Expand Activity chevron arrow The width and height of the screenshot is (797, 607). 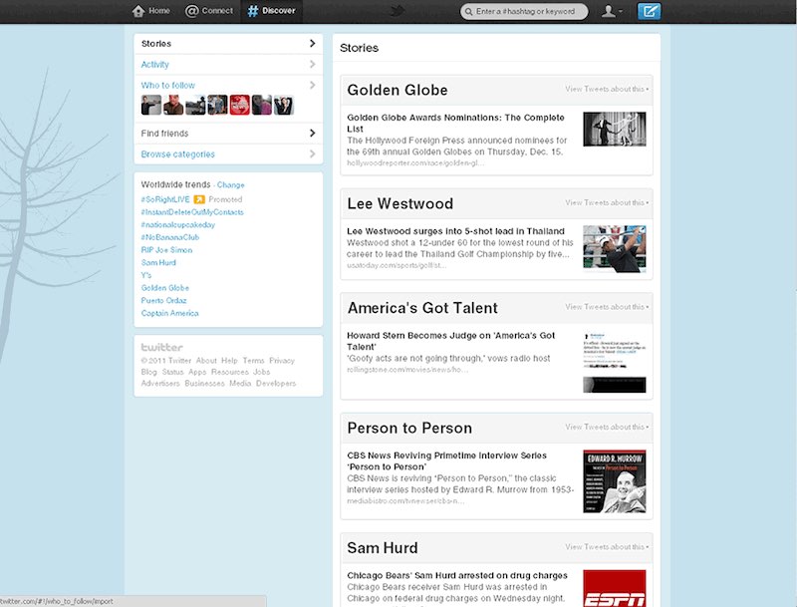[x=312, y=64]
